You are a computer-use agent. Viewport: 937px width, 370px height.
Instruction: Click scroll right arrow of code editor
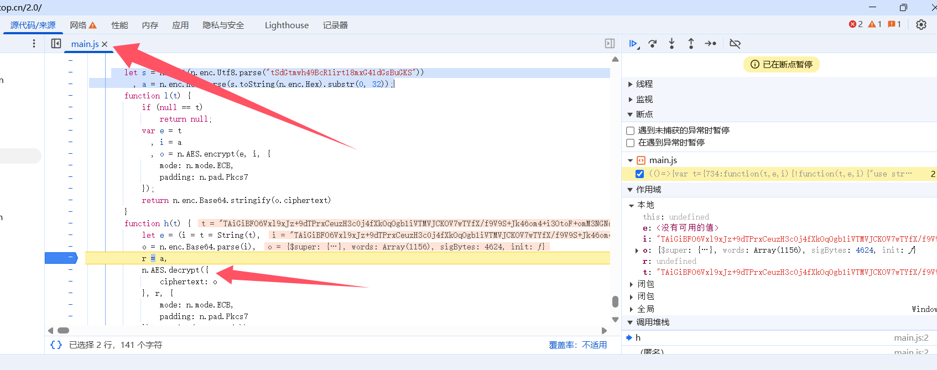point(604,331)
